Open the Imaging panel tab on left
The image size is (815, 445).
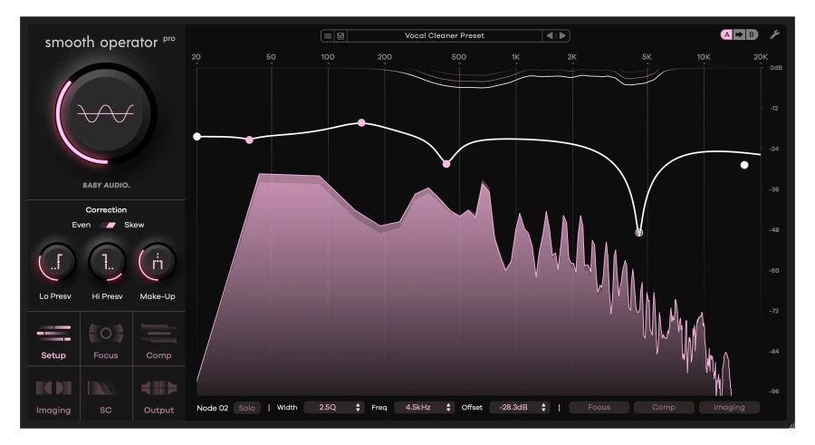click(53, 396)
